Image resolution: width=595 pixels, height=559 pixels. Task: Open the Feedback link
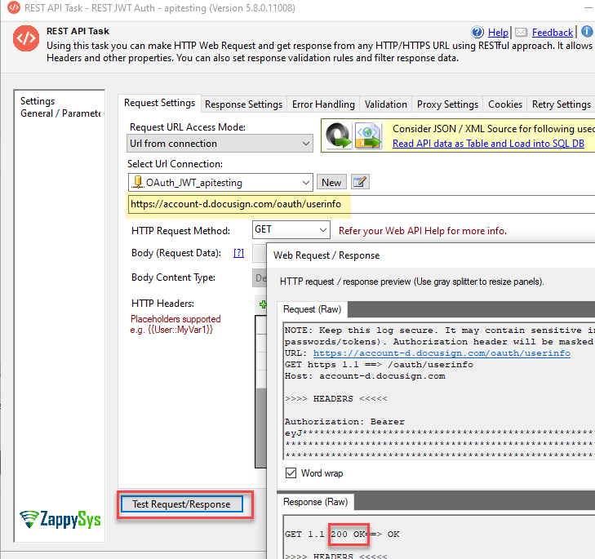(x=553, y=33)
